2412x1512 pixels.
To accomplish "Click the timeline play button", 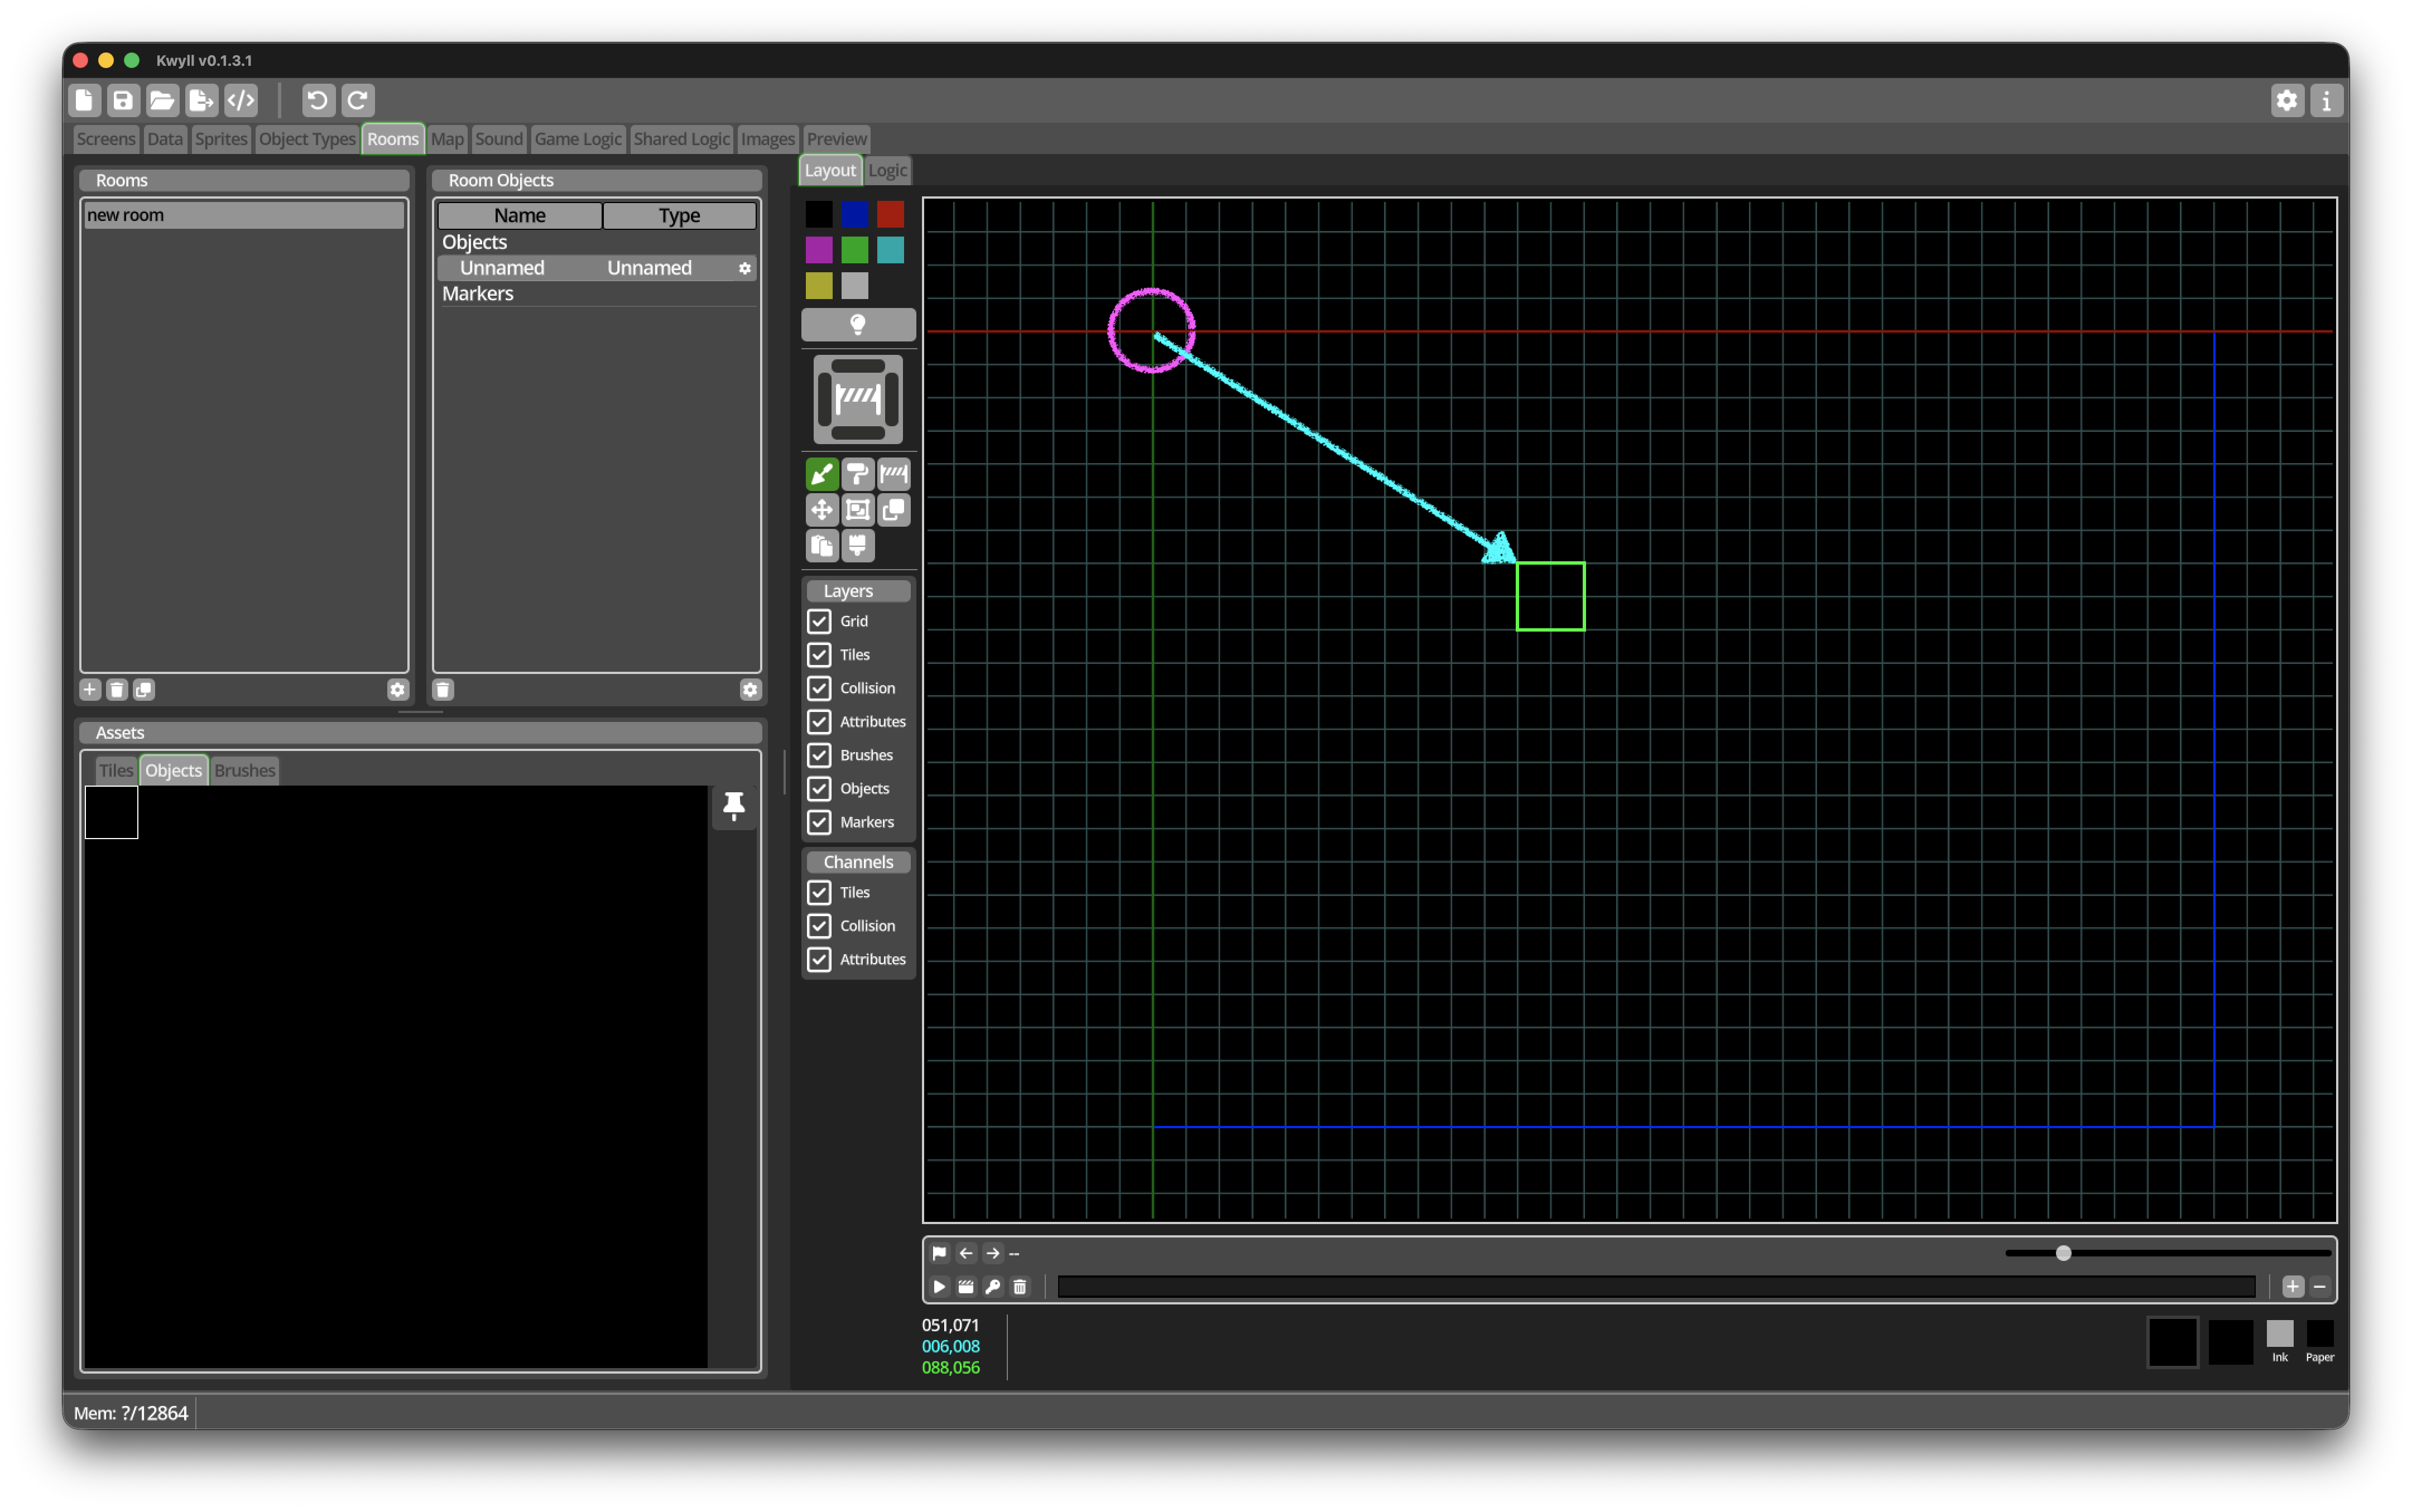I will click(x=939, y=1286).
